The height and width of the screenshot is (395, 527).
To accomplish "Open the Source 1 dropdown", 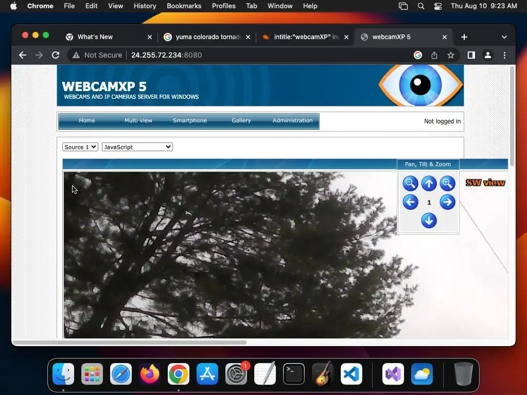I will click(x=80, y=147).
